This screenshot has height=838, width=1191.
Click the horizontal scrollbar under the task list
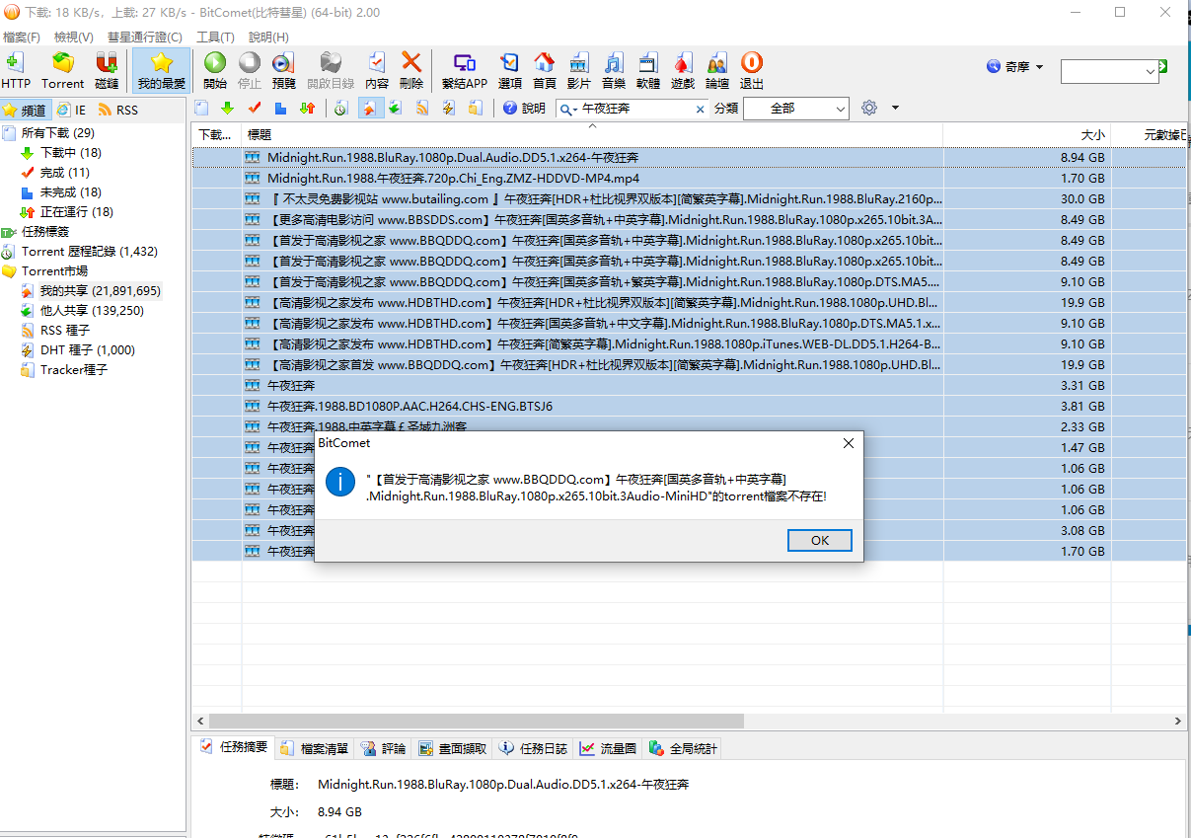(x=476, y=722)
